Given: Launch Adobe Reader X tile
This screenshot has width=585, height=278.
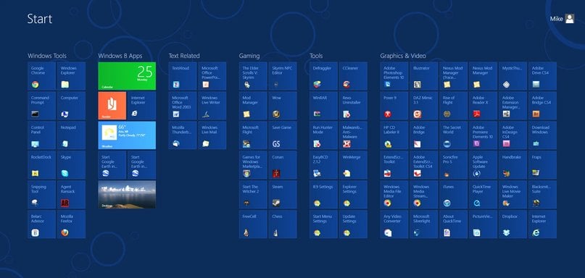Looking at the screenshot, I should click(483, 106).
